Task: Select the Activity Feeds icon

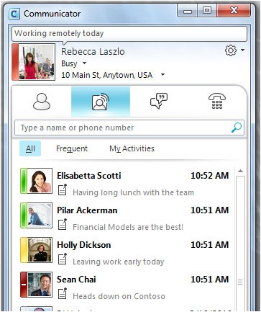Action: point(101,102)
